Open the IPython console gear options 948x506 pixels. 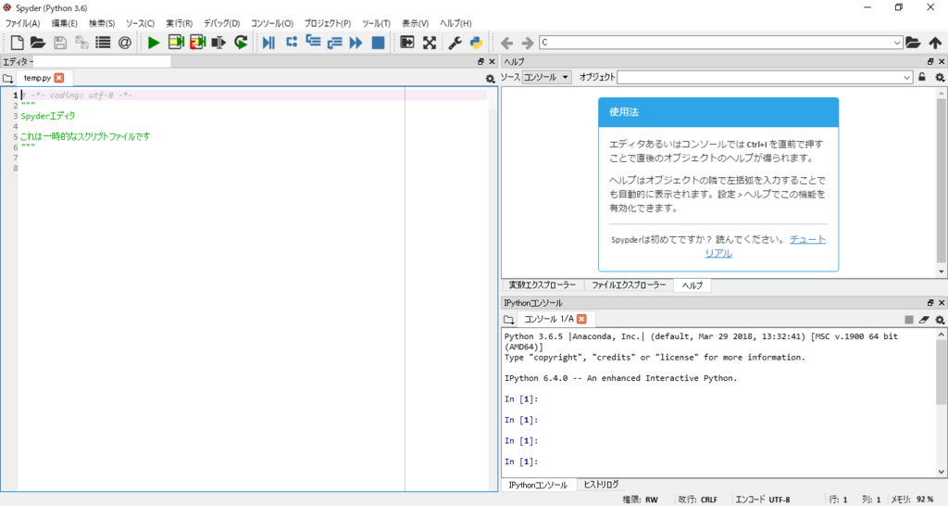[940, 320]
